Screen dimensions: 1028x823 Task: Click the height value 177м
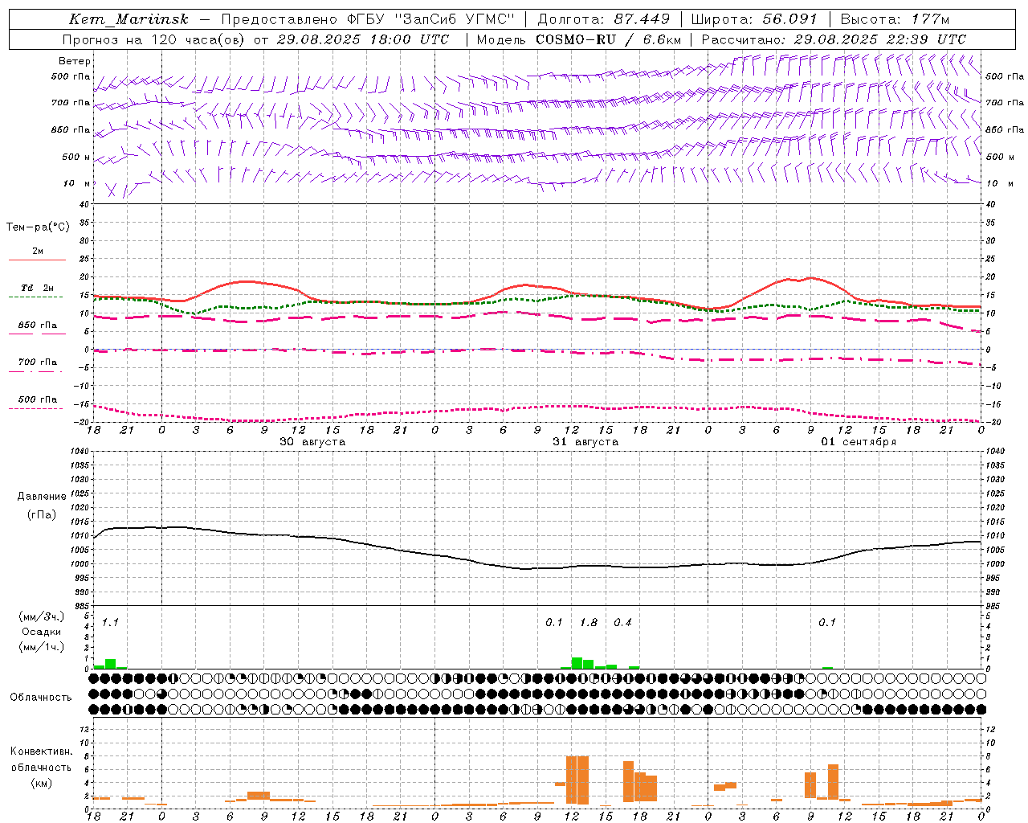[930, 19]
